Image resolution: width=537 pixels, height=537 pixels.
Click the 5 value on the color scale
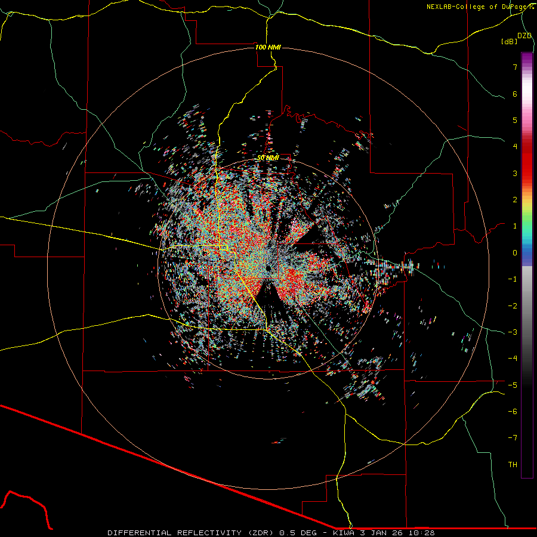[515, 120]
